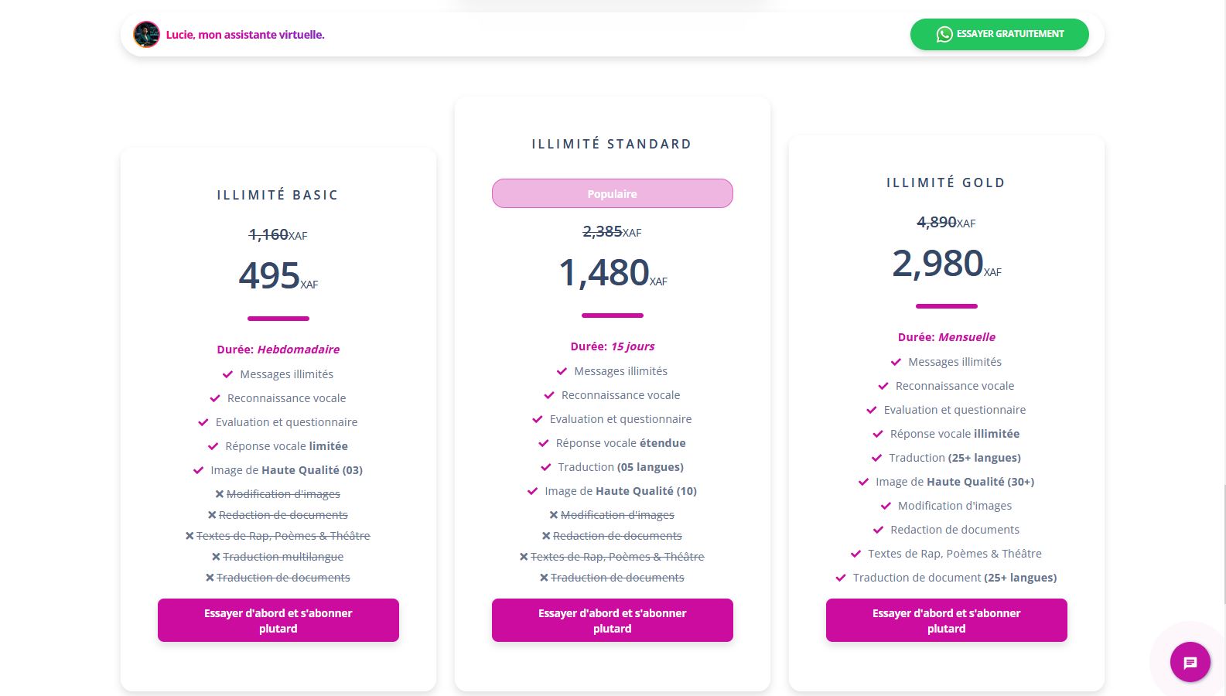Click Lucie, mon assistante virtuelle link

[245, 34]
